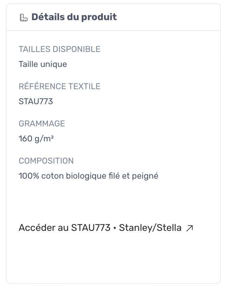Open the Accéder au STAU773 link
Image resolution: width=231 pixels, height=290 pixels.
[x=64, y=228]
